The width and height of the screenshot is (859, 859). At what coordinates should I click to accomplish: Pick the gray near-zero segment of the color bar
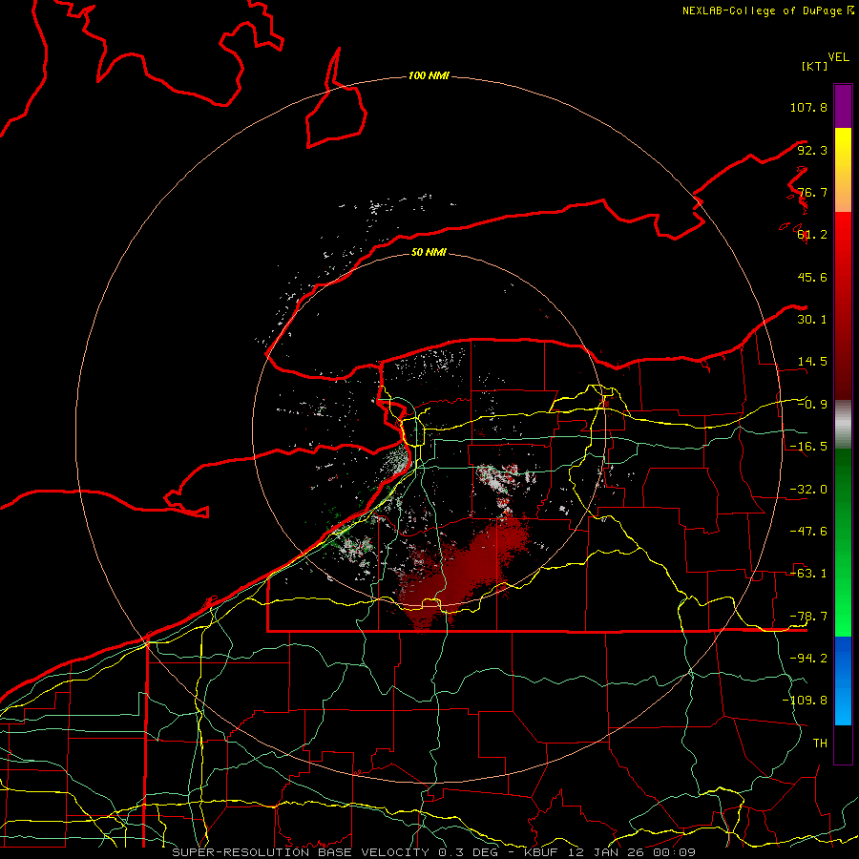tap(843, 424)
